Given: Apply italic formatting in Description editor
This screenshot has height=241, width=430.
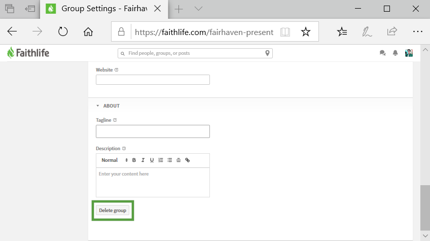Looking at the screenshot, I should (x=143, y=160).
